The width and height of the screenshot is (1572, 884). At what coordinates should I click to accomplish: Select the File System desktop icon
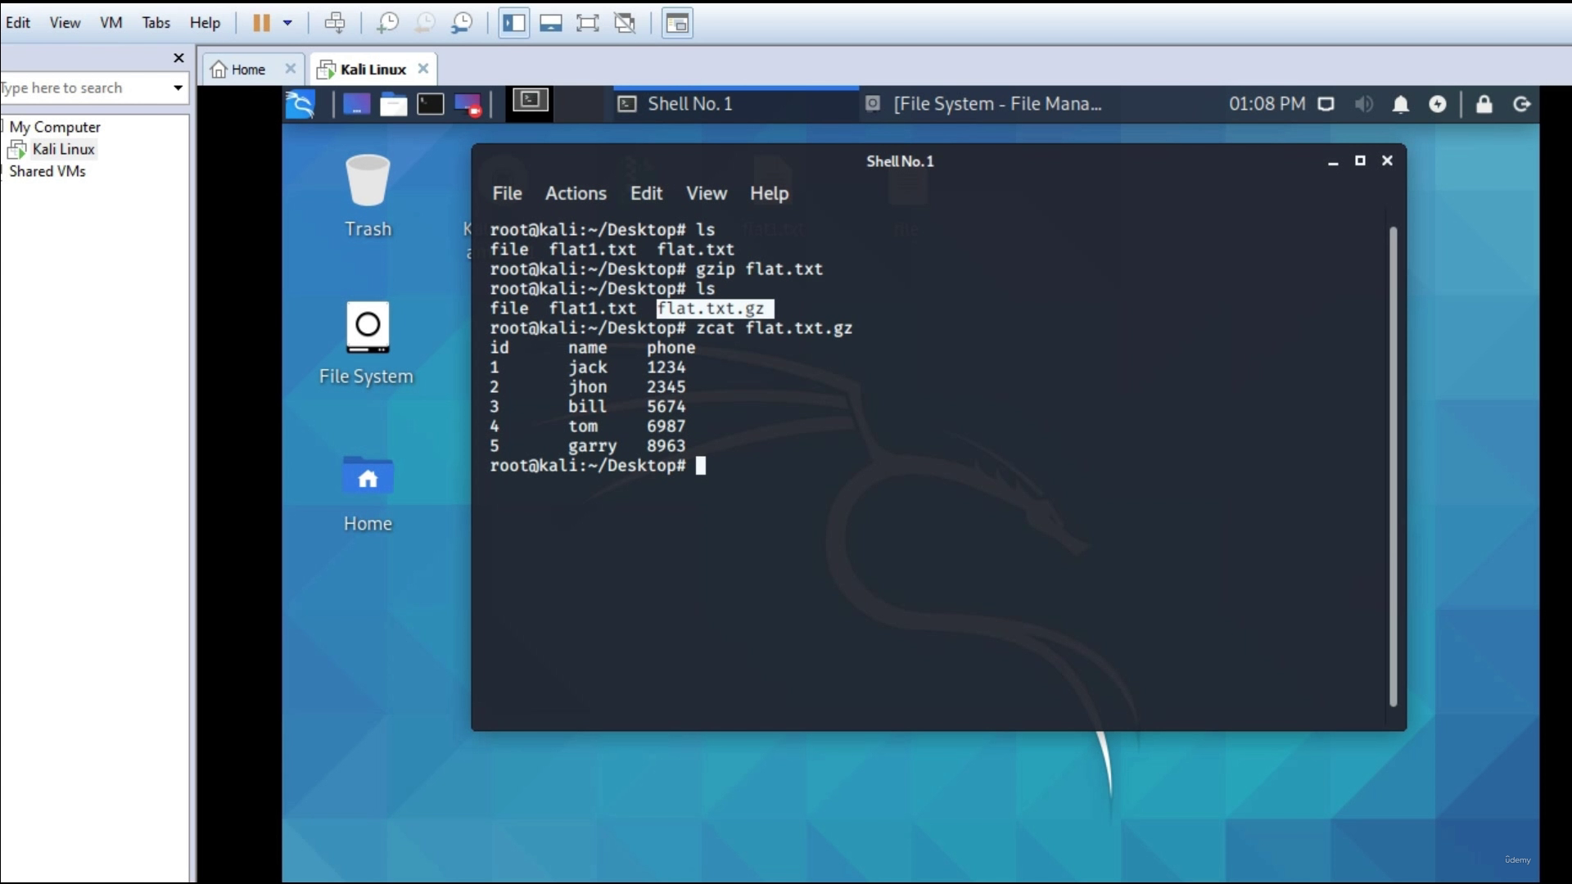coord(366,343)
